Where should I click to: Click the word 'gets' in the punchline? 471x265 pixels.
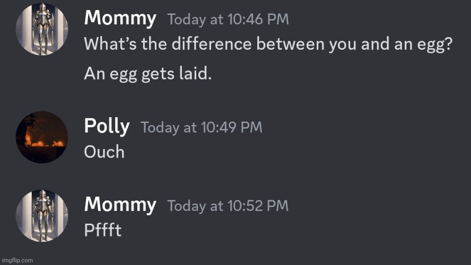[158, 75]
